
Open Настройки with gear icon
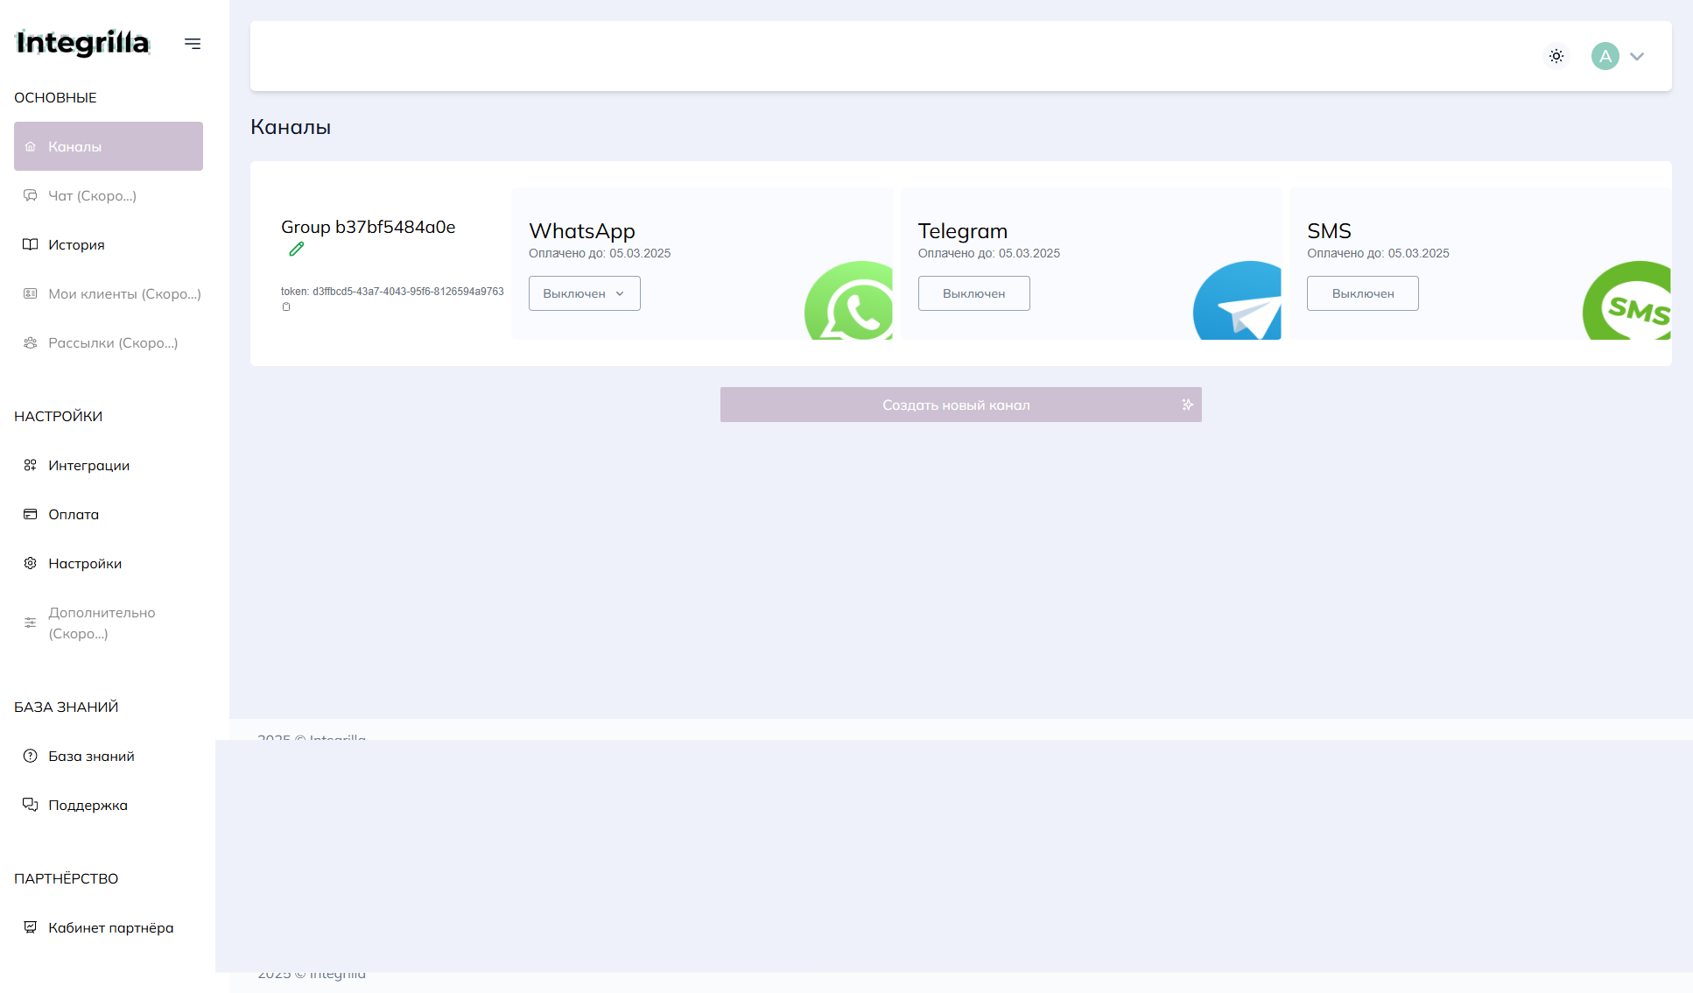click(x=85, y=564)
